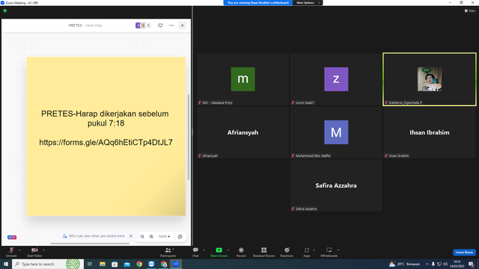Open the notification center icon
This screenshot has height=269, width=479.
tap(471, 264)
